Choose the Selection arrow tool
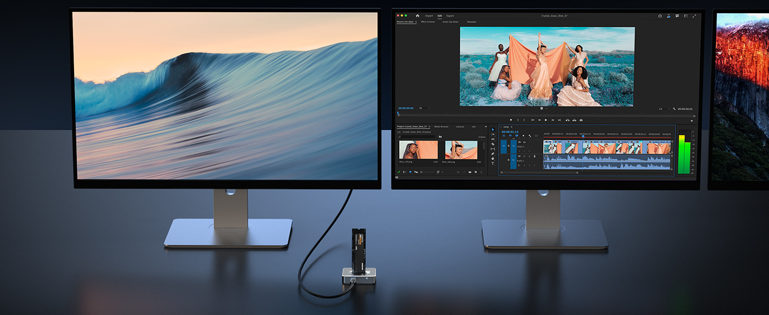The image size is (769, 315). tap(493, 130)
